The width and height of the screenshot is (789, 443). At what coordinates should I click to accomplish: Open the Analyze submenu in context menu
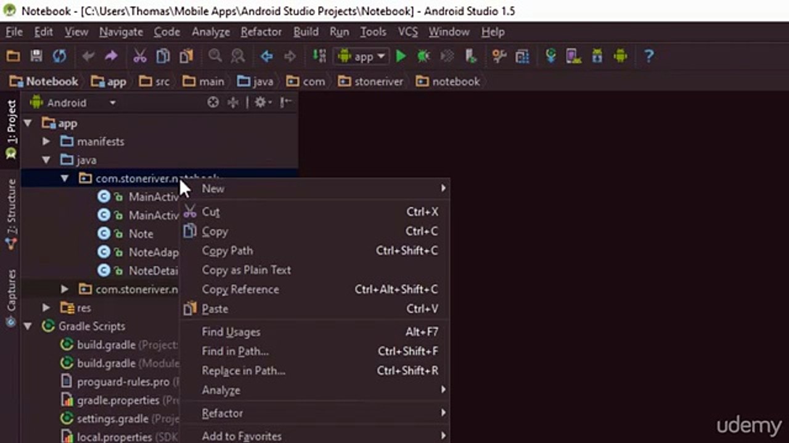point(314,390)
